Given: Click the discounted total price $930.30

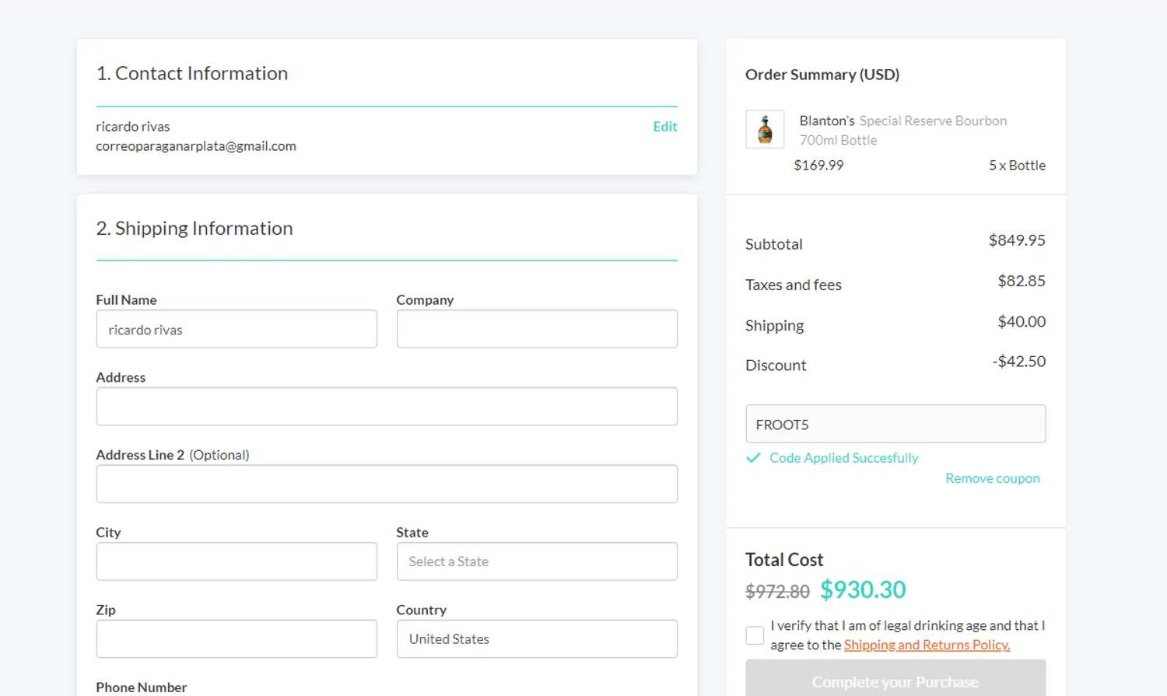Looking at the screenshot, I should click(x=863, y=590).
